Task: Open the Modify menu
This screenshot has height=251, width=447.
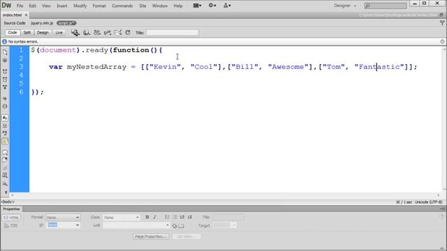Action: click(x=80, y=6)
